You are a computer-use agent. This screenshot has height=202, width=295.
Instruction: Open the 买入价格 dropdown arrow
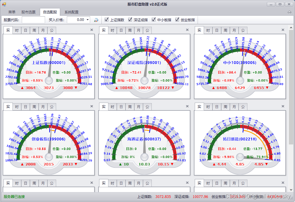87,20
